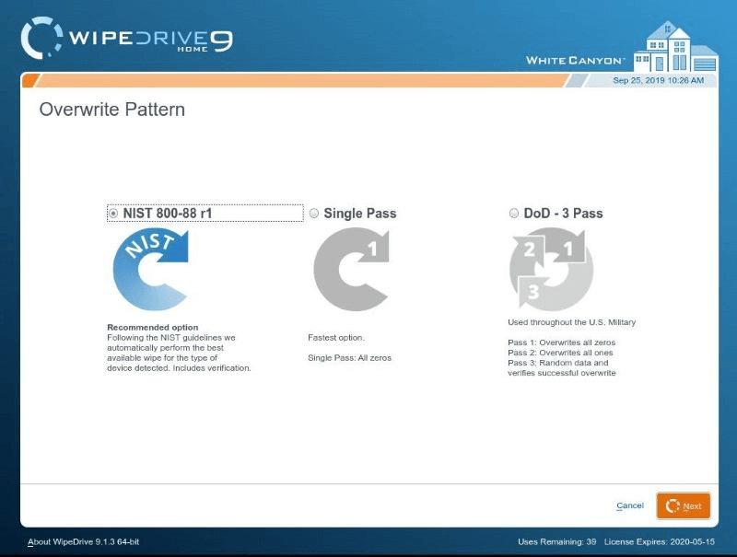The height and width of the screenshot is (557, 737).
Task: Click the Recommended option description text
Action: point(179,347)
